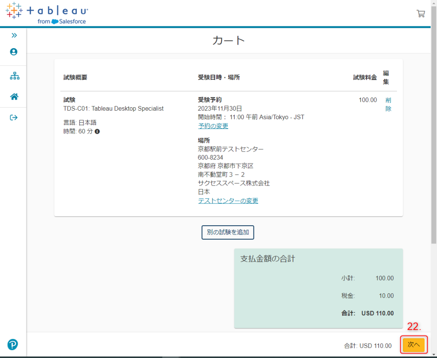Viewport: 437px width, 358px height.
Task: Click the 試験概要 column header
Action: click(x=75, y=77)
